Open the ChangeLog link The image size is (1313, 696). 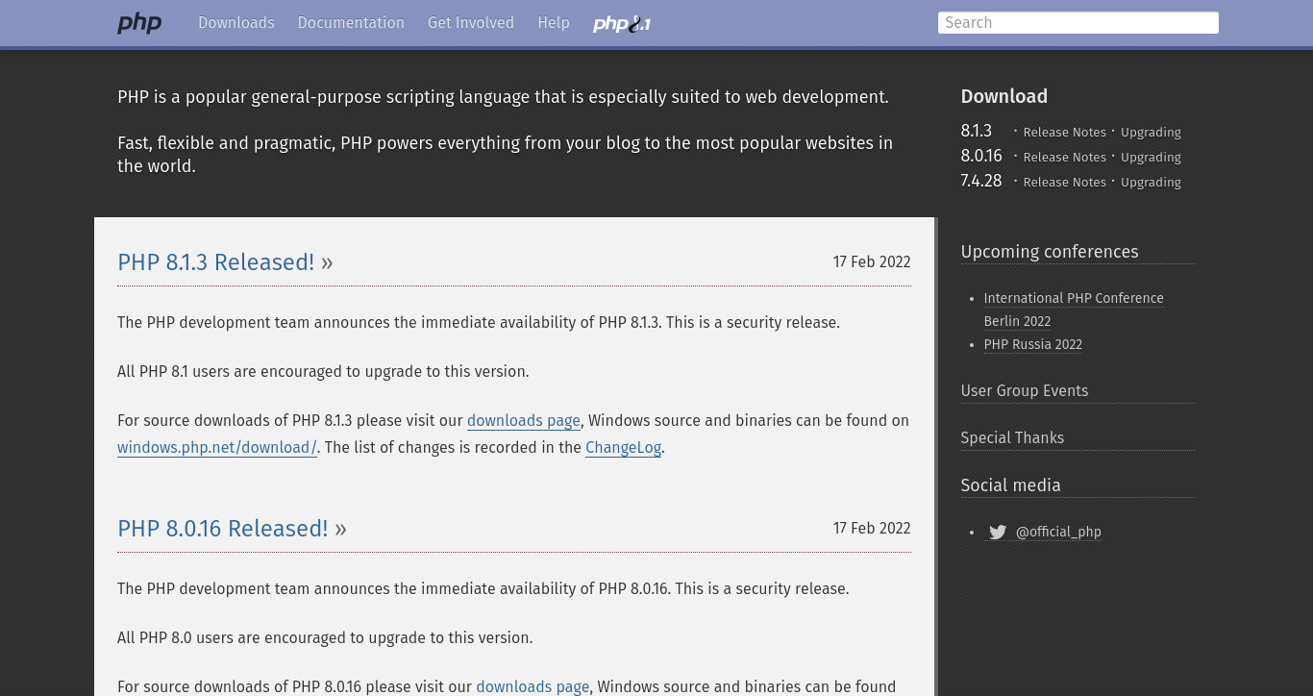coord(623,448)
